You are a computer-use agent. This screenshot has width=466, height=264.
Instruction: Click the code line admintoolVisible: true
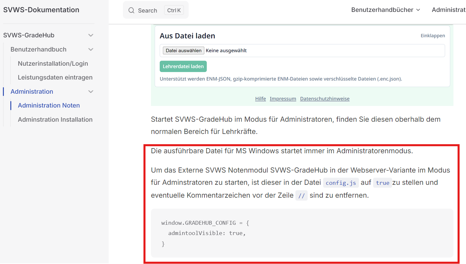(x=207, y=233)
